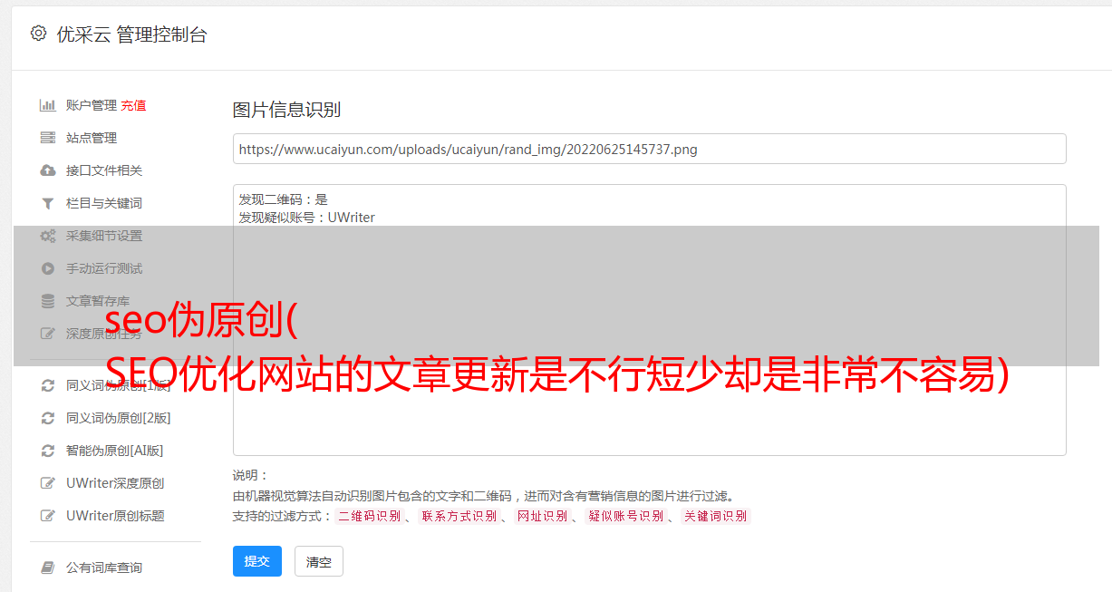Click the edit icon for UWriter深度原创
Image resolution: width=1112 pixels, height=592 pixels.
pos(48,483)
